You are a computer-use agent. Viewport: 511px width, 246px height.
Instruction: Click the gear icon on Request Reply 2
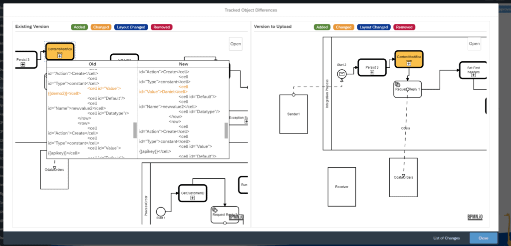coord(215,210)
